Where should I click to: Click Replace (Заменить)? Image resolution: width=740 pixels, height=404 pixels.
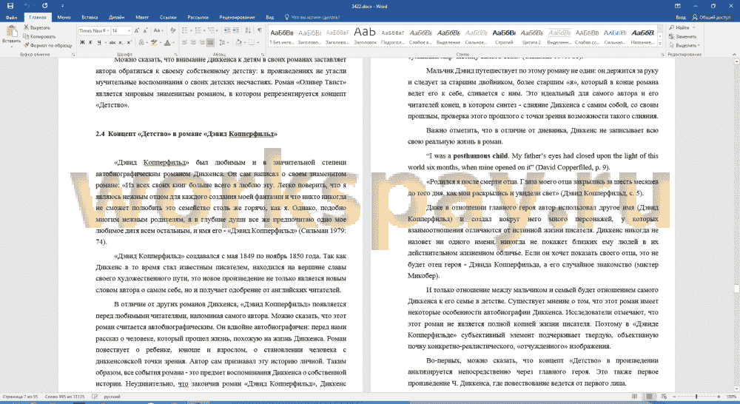(682, 36)
